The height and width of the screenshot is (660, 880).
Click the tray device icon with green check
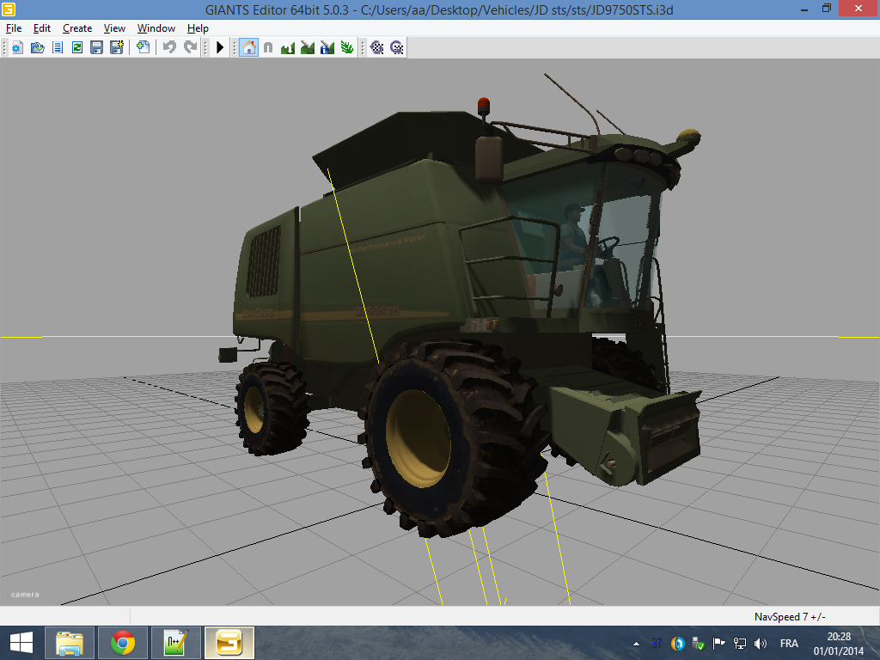(698, 644)
